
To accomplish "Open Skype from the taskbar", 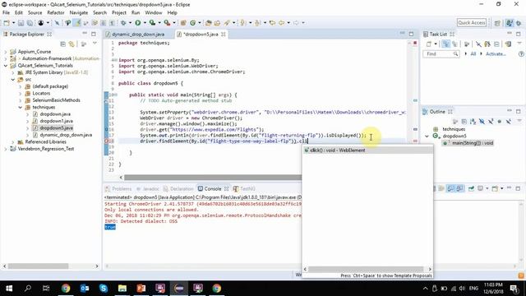I will point(104,288).
